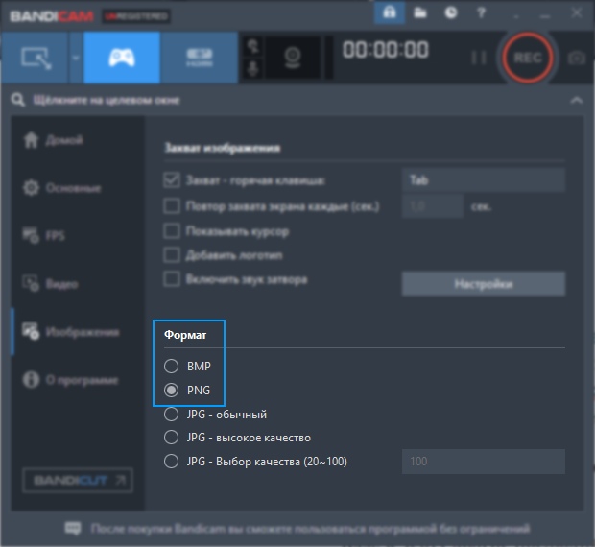This screenshot has width=595, height=547.
Task: Open the Домой tab in sidebar
Action: 78,140
